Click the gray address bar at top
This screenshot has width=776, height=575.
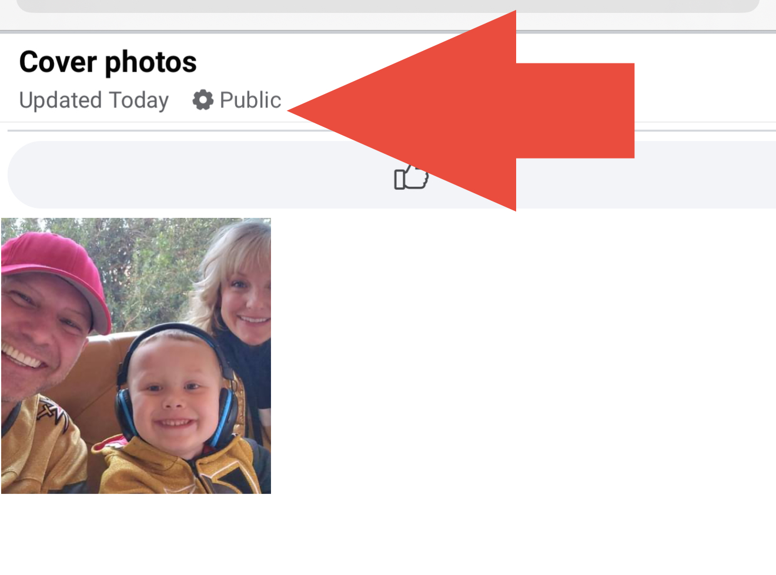(388, 6)
